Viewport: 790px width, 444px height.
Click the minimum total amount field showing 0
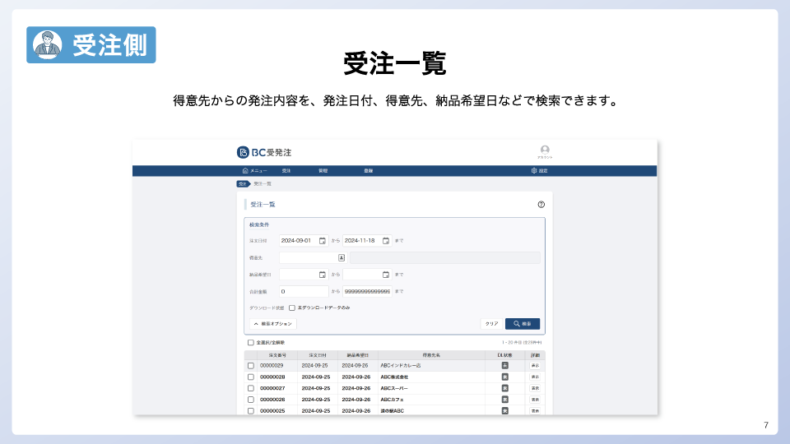304,291
